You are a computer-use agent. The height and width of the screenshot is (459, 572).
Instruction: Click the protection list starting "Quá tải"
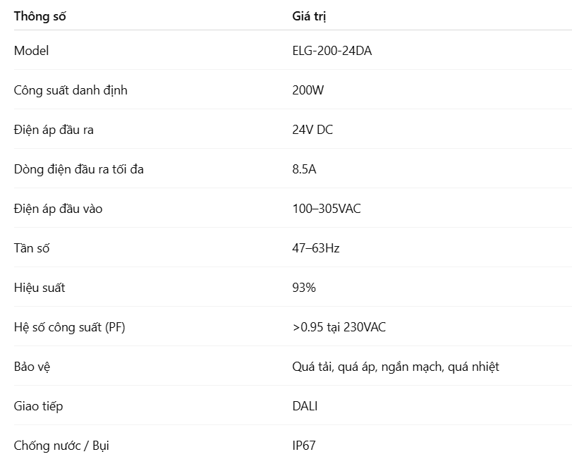pos(395,367)
